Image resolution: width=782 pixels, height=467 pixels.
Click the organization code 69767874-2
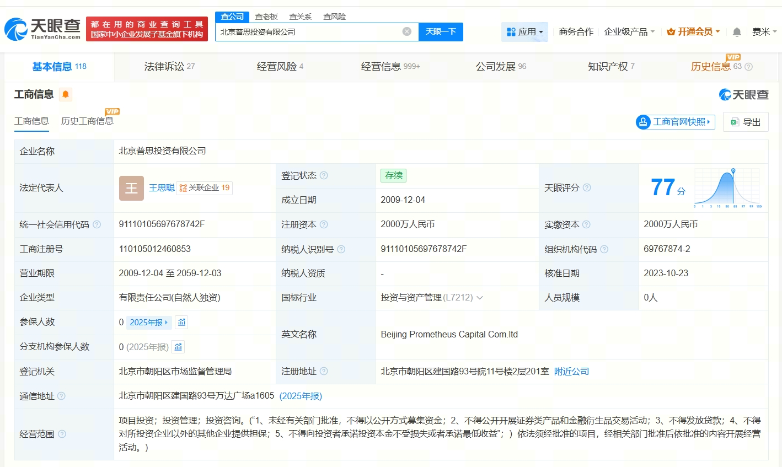click(667, 249)
